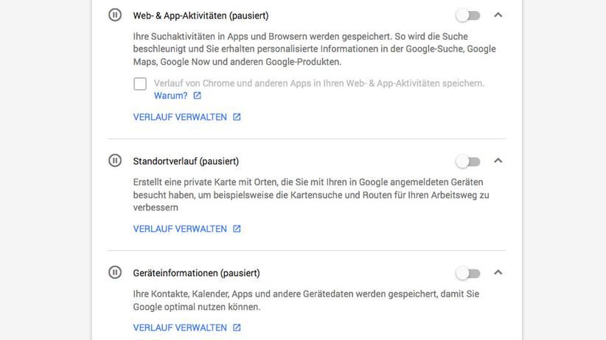Click external-link icon next to Warum?
606x340 pixels.
pos(197,96)
